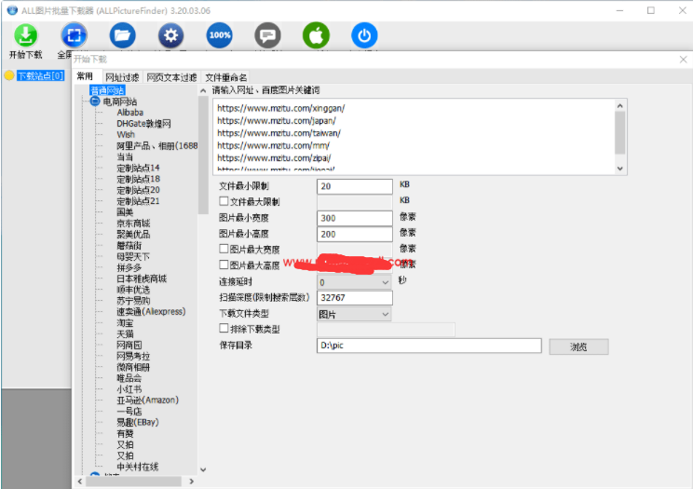Image resolution: width=693 pixels, height=489 pixels.
Task: Click the 图片最小高度 field showing 200
Action: pyautogui.click(x=355, y=234)
